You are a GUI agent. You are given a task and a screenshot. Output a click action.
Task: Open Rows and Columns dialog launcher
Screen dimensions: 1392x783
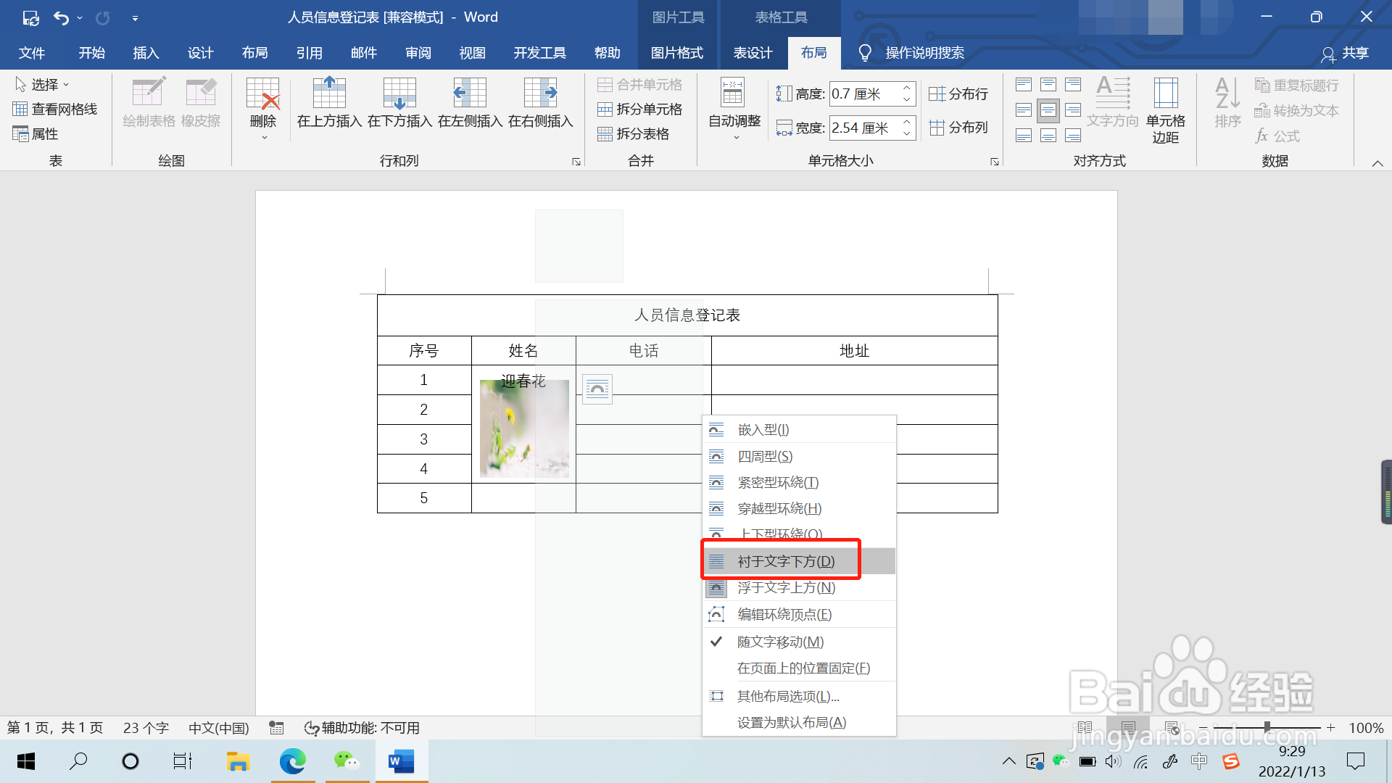(x=576, y=162)
